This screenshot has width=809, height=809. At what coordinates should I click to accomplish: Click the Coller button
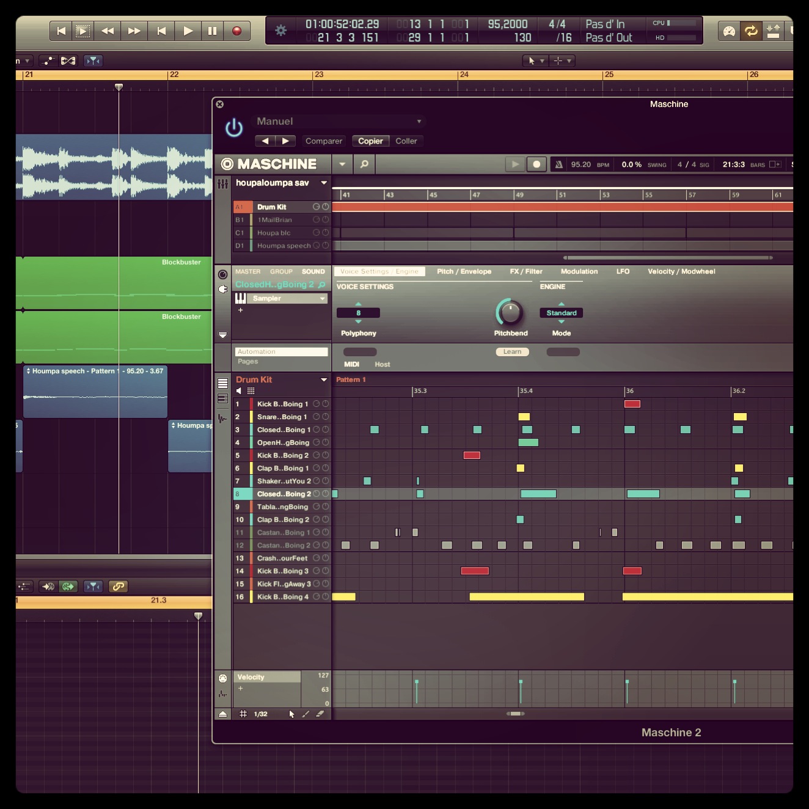click(406, 141)
